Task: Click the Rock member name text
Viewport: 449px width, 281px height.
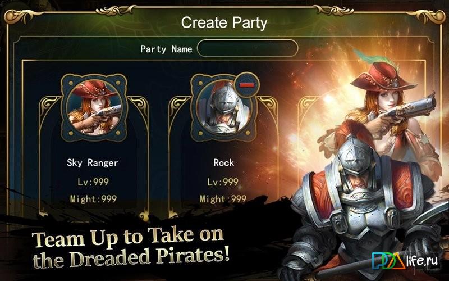Action: point(223,163)
